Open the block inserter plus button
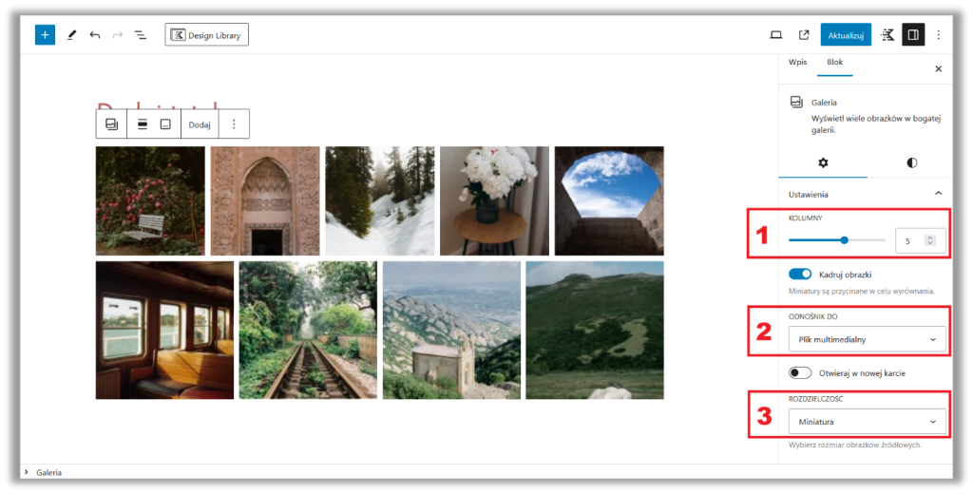This screenshot has width=973, height=494. tap(45, 35)
